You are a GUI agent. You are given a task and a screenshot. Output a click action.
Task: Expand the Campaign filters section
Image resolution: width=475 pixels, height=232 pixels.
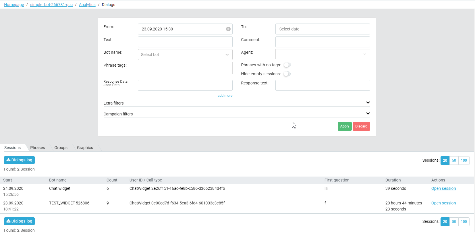(368, 114)
